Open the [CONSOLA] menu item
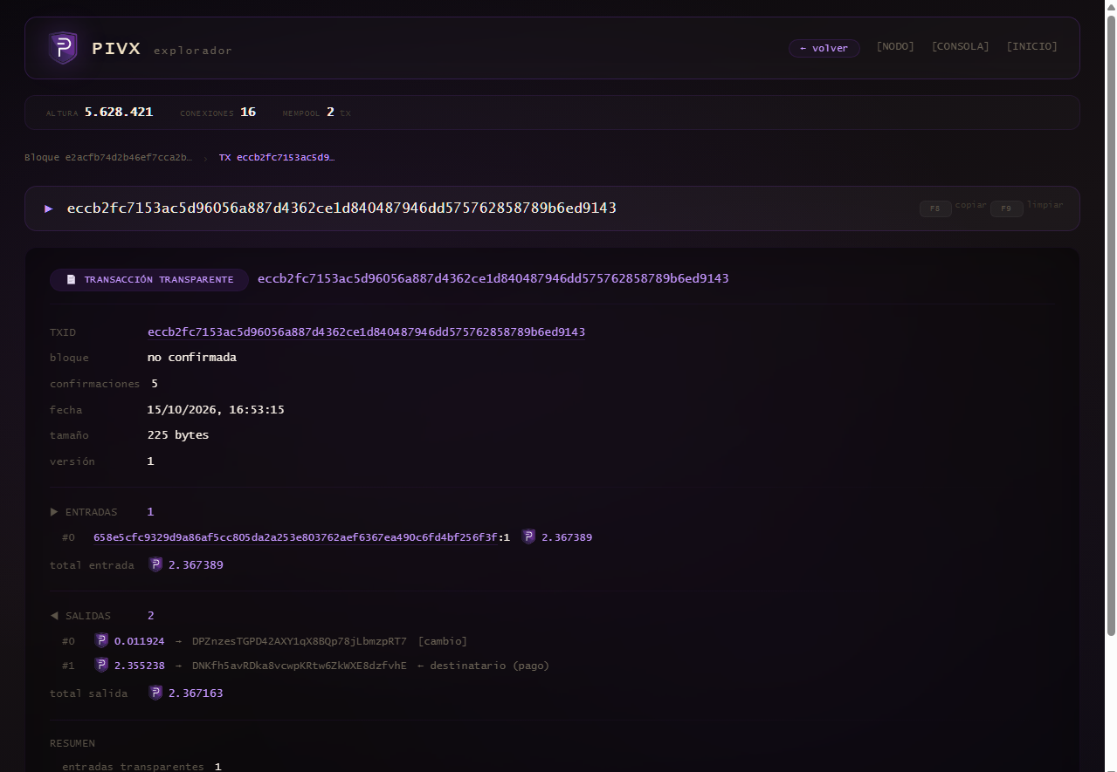The width and height of the screenshot is (1117, 772). coord(961,46)
